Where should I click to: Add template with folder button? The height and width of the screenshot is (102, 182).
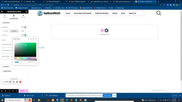[x=107, y=30]
